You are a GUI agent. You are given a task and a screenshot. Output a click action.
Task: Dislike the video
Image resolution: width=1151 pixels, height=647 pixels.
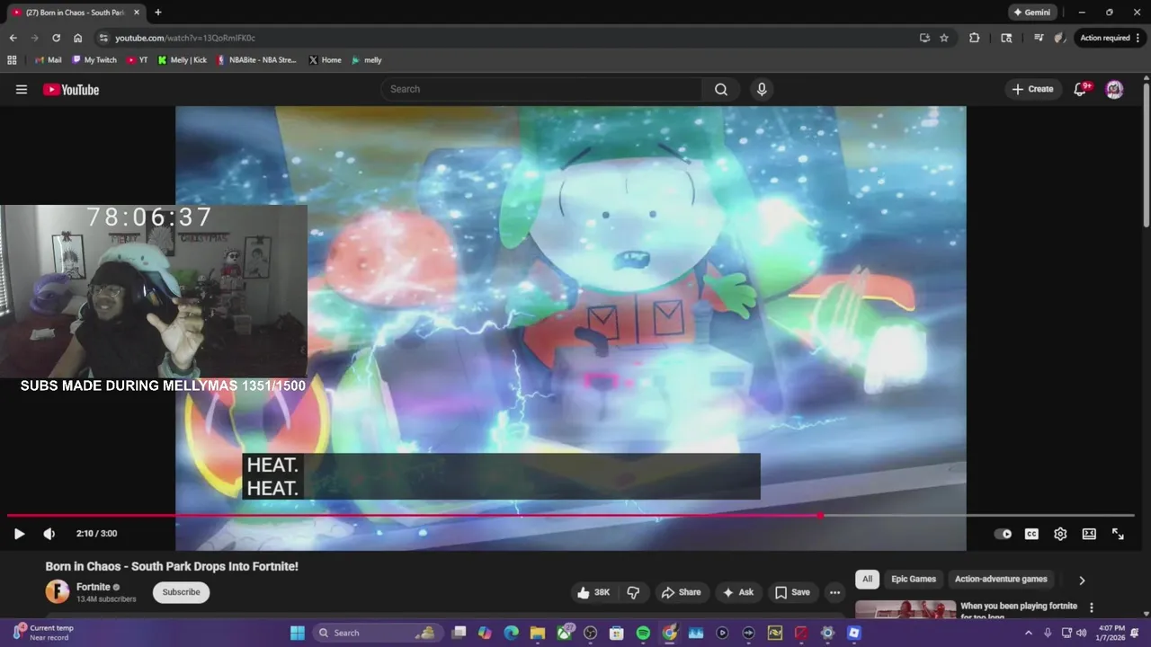[x=633, y=592]
